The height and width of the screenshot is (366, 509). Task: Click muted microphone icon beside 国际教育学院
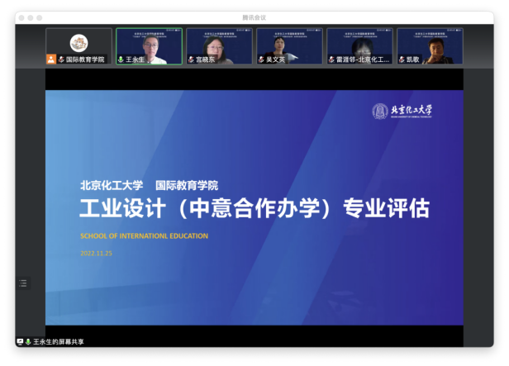61,59
